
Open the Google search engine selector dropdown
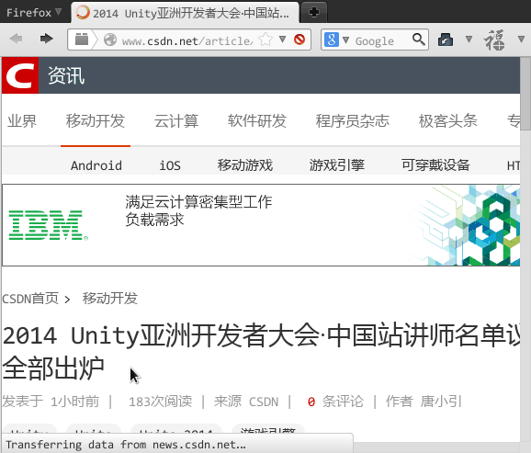point(336,40)
